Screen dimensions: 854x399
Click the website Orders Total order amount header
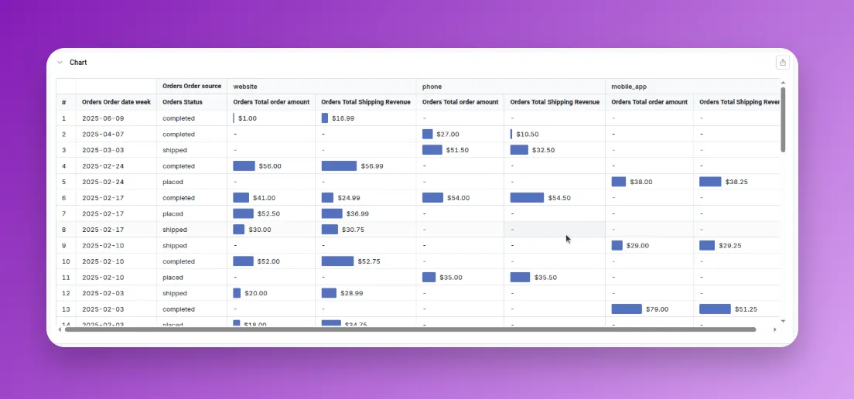point(271,102)
